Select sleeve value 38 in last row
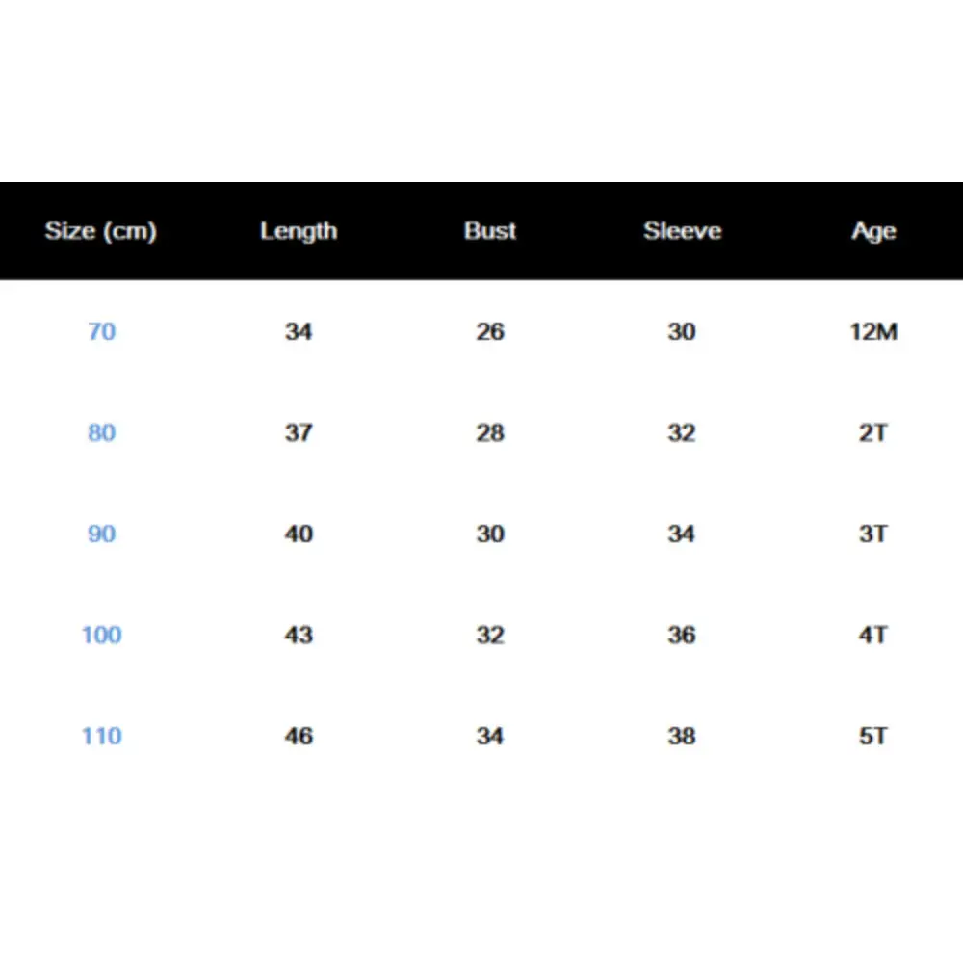This screenshot has height=963, width=963. pyautogui.click(x=682, y=736)
